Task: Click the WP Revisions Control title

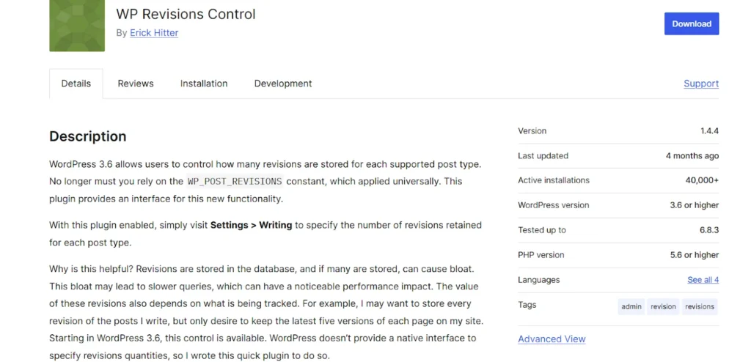Action: [x=186, y=14]
